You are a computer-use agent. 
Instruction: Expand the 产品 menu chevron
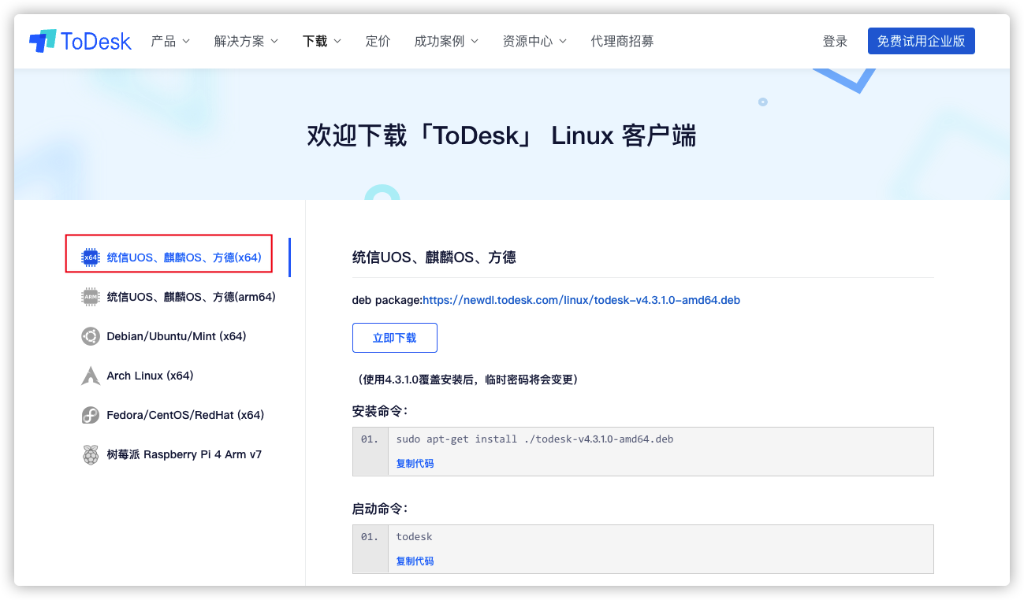186,41
